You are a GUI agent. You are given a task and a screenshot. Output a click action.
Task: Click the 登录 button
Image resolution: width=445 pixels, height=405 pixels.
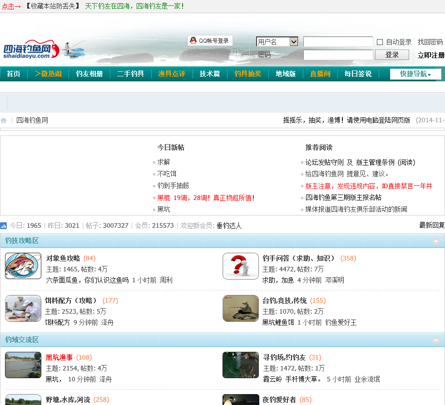point(392,55)
